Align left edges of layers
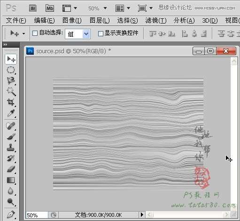The image size is (240, 221). tap(185, 33)
